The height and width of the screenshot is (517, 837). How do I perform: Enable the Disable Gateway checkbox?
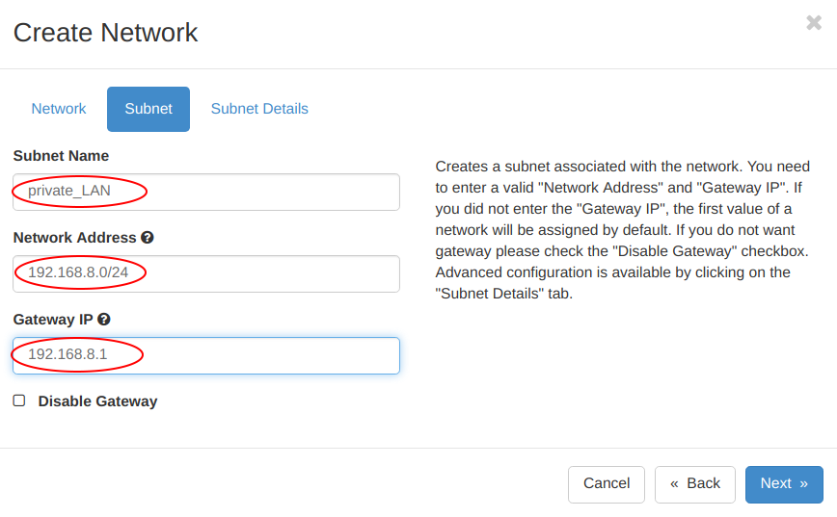(x=19, y=401)
